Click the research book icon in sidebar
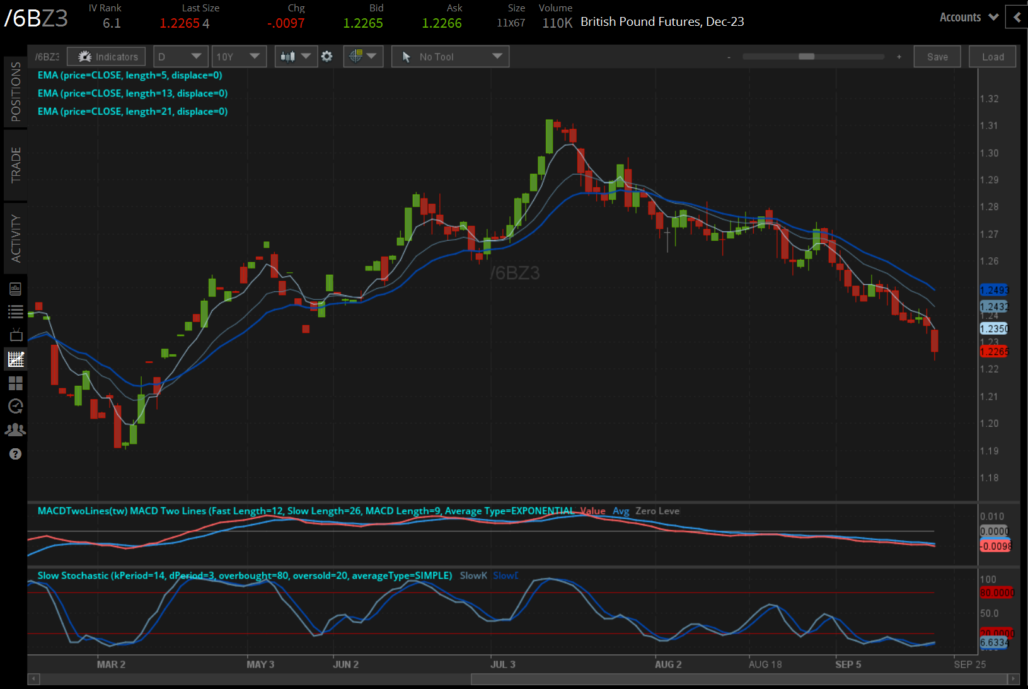Viewport: 1028px width, 689px height. click(x=15, y=289)
